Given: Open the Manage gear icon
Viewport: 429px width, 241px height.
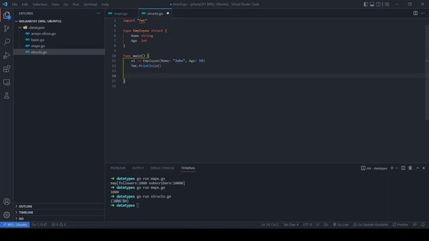Looking at the screenshot, I should pos(7,215).
